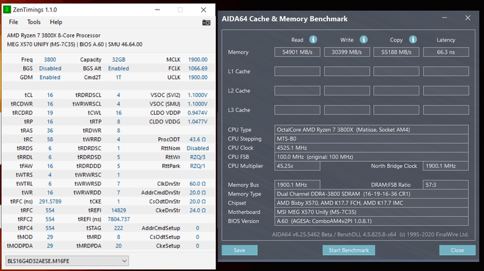Close the ZenTimings window
The height and width of the screenshot is (271, 484).
[203, 10]
